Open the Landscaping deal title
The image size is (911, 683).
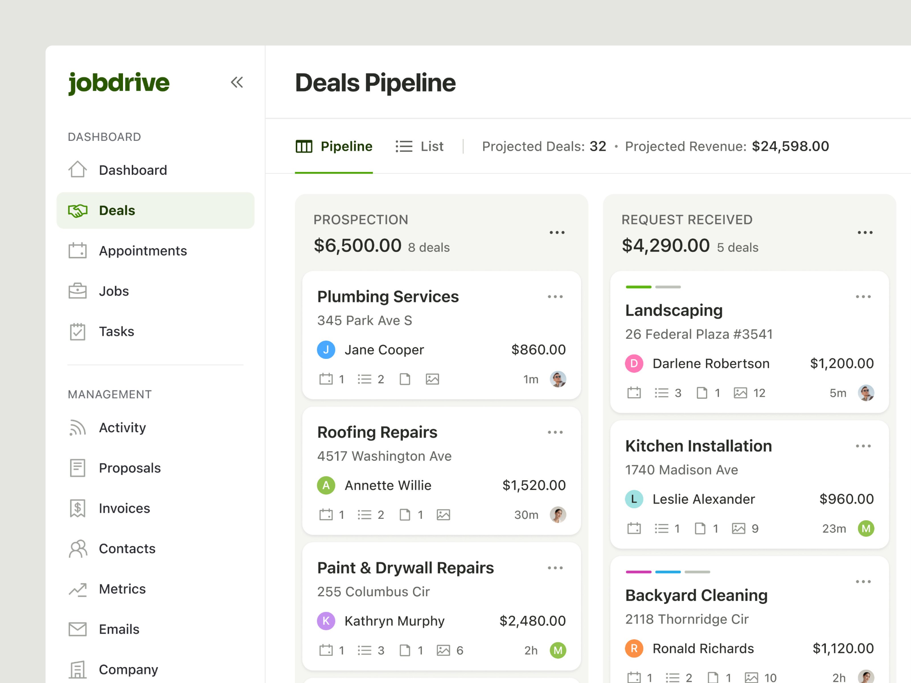click(x=674, y=310)
